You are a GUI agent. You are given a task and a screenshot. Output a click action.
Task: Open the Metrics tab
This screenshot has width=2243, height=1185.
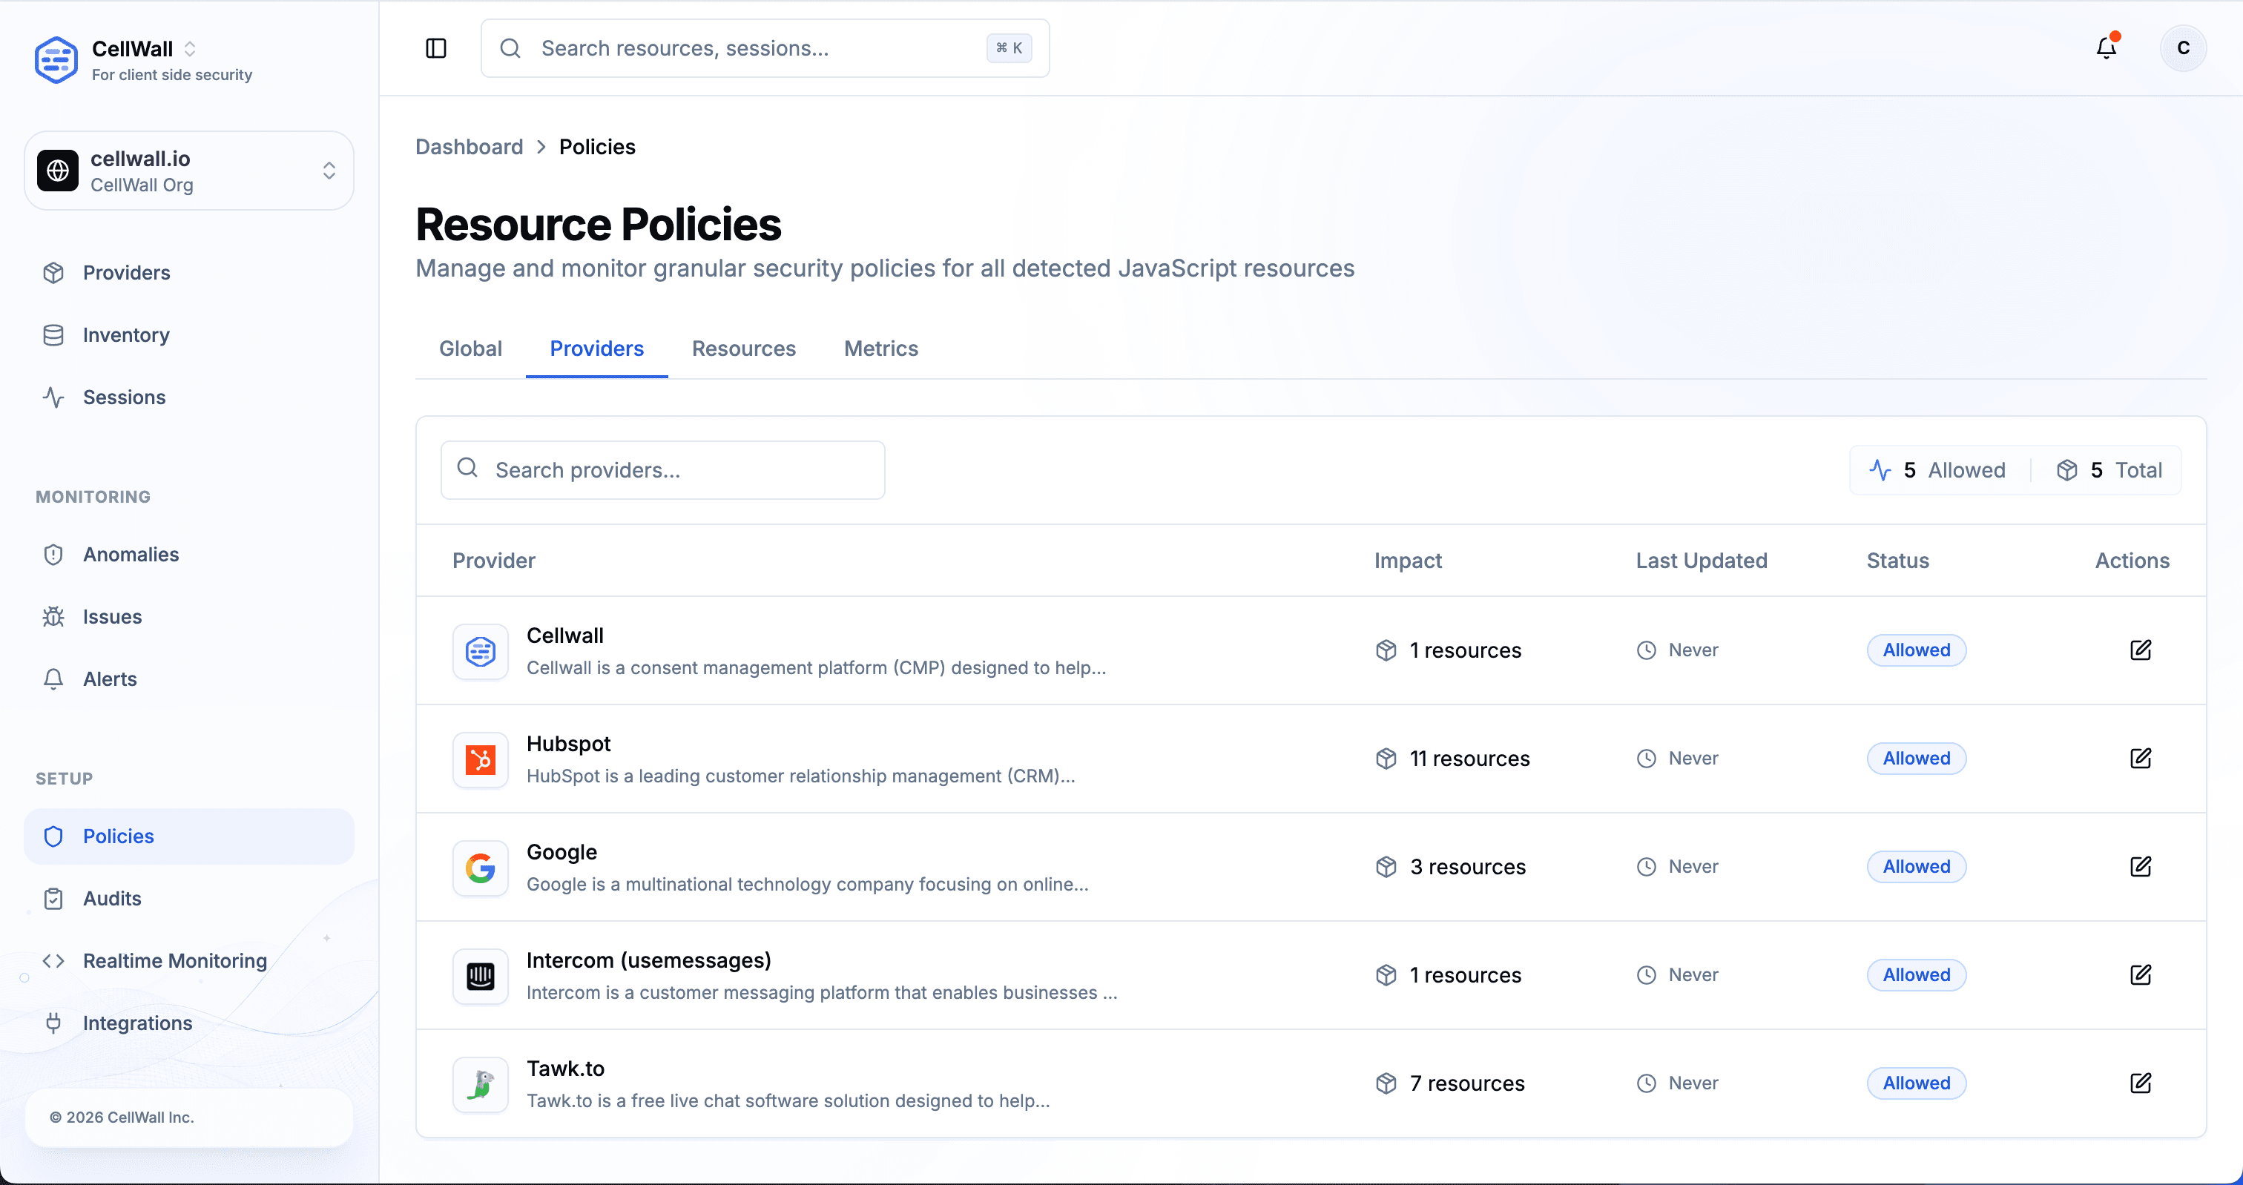pos(881,349)
